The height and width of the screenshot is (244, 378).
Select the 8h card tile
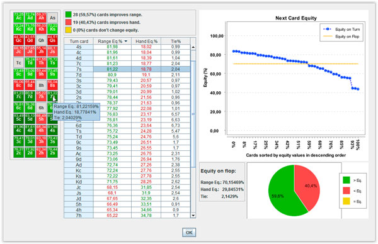click(x=41, y=85)
